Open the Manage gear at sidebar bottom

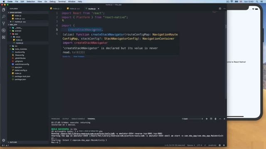pos(4,140)
